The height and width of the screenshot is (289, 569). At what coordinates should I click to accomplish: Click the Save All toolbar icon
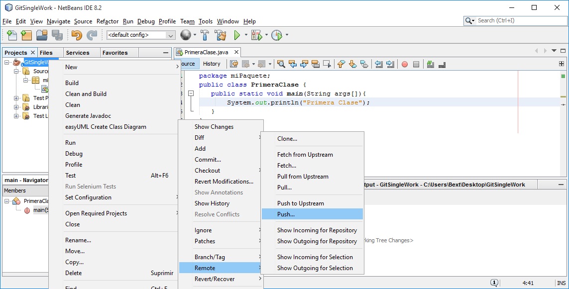pyautogui.click(x=57, y=35)
